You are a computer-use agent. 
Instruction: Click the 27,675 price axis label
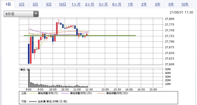170,47
